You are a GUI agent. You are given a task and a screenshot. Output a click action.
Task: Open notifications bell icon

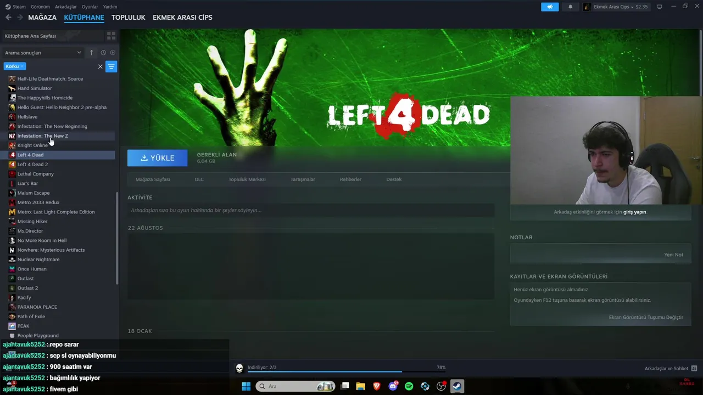tap(570, 7)
